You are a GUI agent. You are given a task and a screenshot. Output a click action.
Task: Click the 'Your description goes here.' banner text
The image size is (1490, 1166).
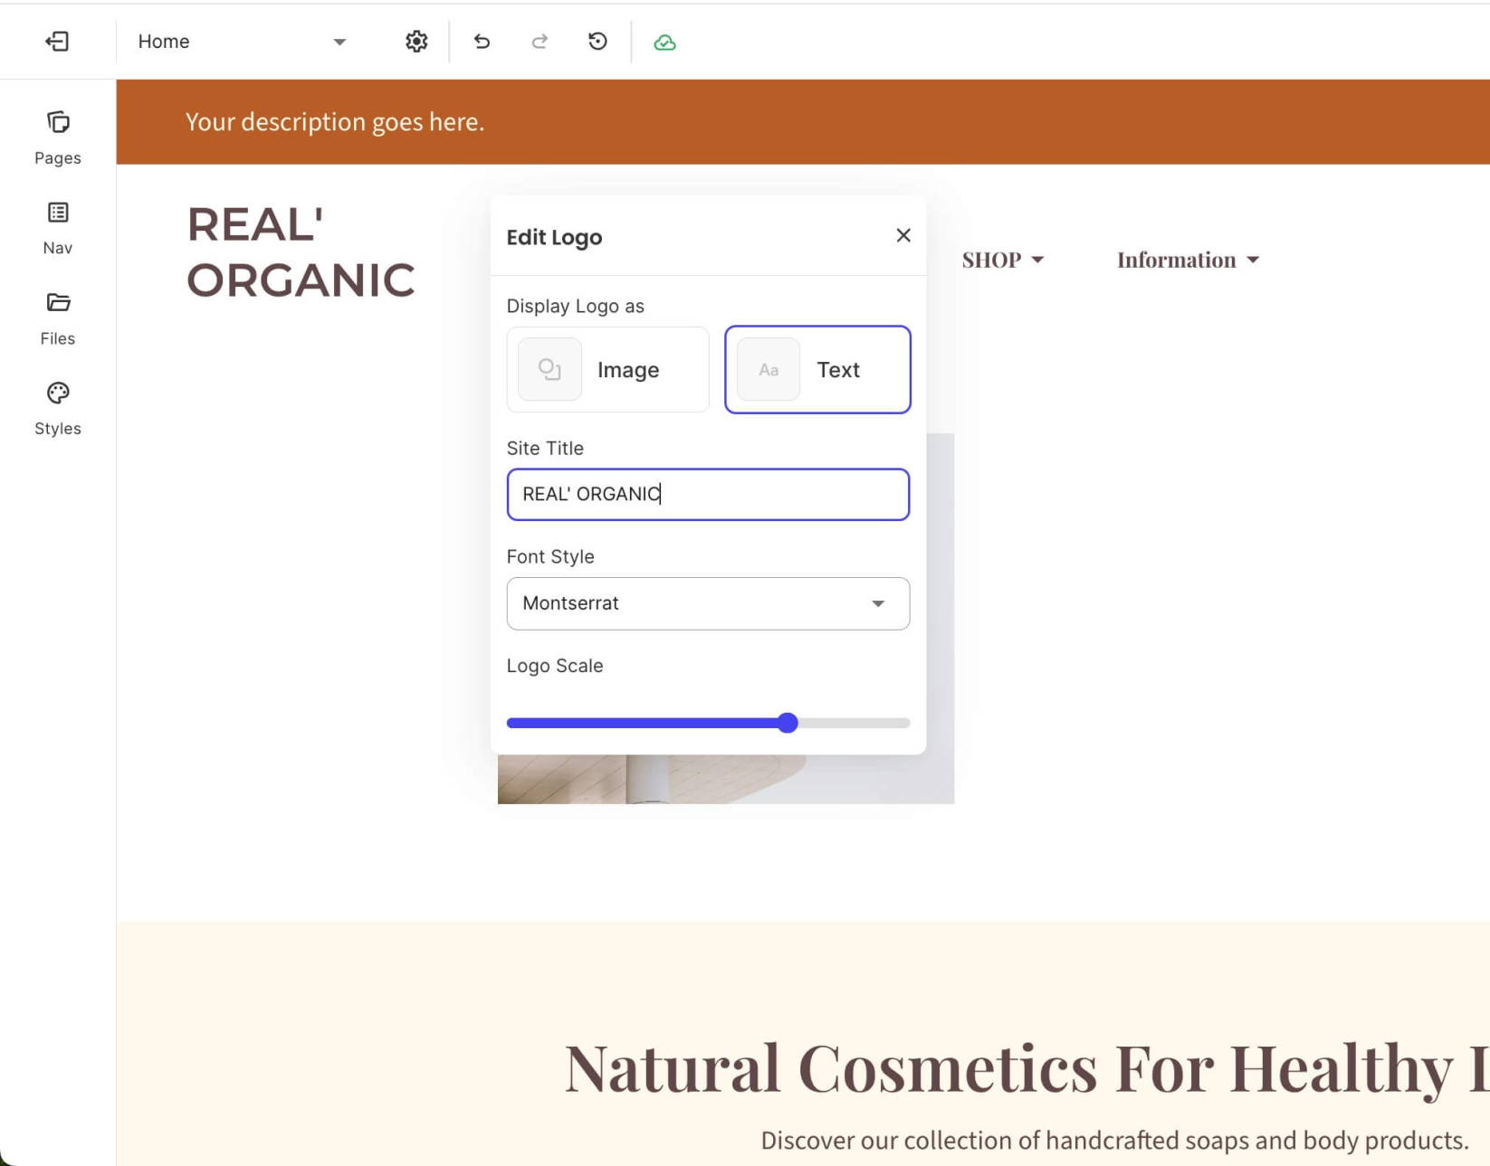(335, 121)
